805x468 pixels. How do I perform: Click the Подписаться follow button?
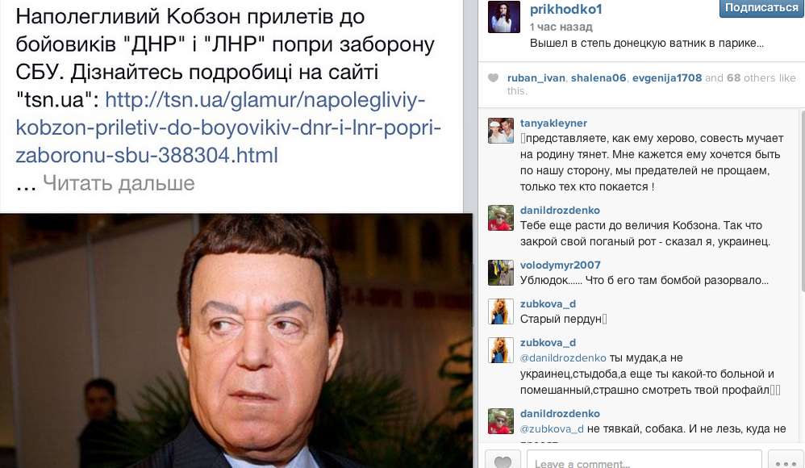click(761, 9)
